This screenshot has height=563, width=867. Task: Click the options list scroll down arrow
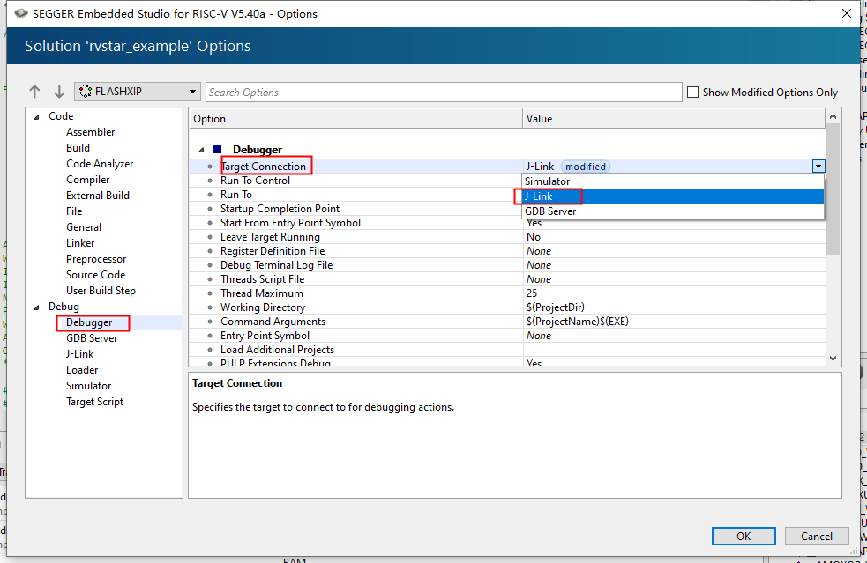point(833,359)
